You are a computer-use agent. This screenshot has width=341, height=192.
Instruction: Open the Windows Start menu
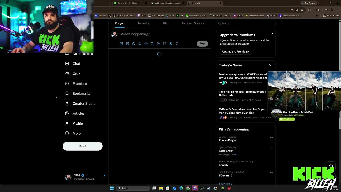tap(112, 188)
